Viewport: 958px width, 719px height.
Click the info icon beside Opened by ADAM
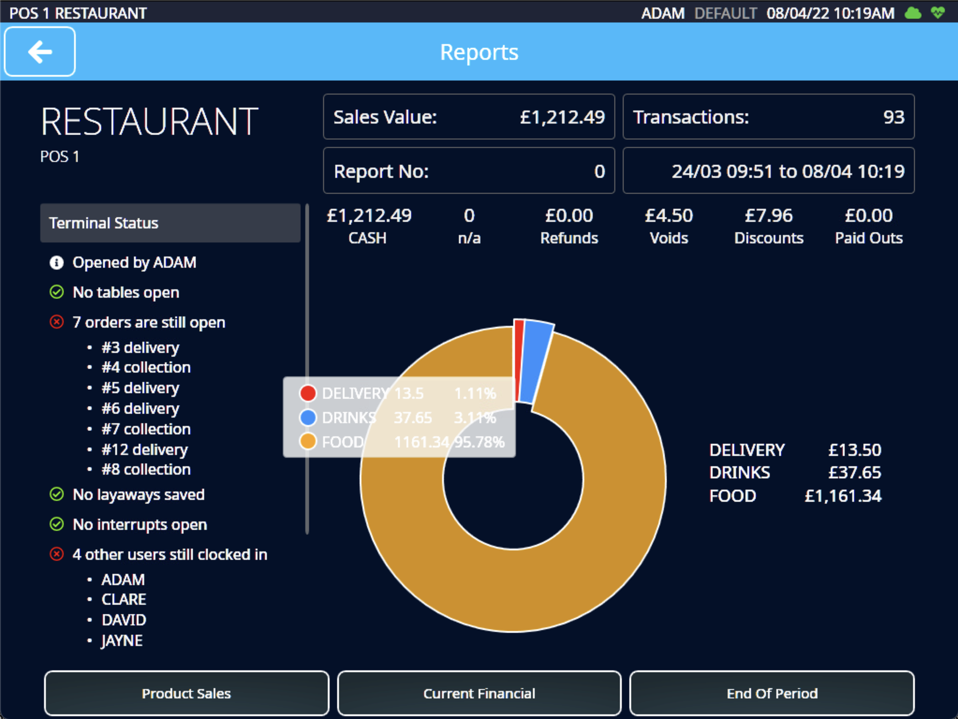[56, 263]
